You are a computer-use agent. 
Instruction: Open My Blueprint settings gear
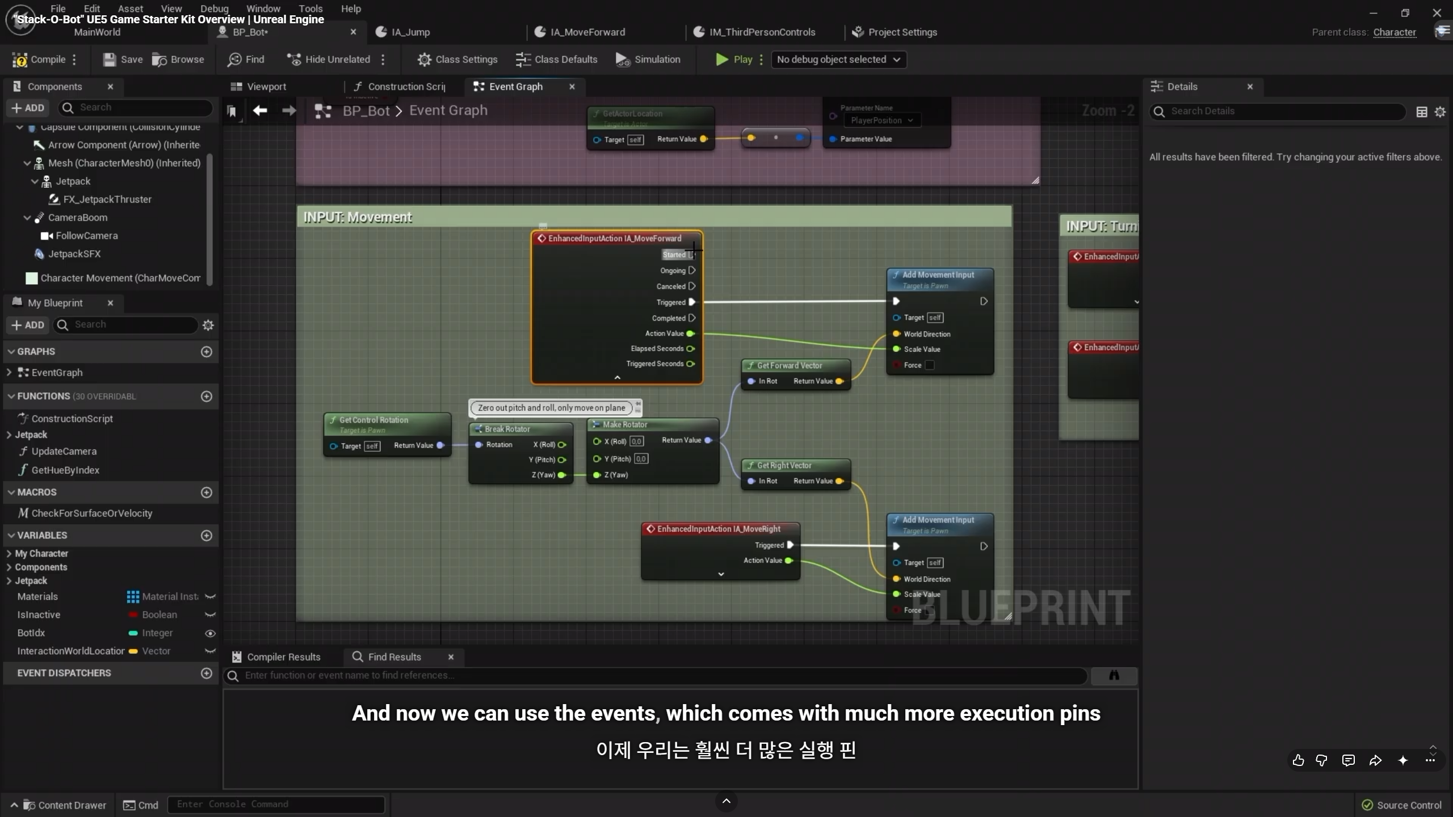click(208, 325)
